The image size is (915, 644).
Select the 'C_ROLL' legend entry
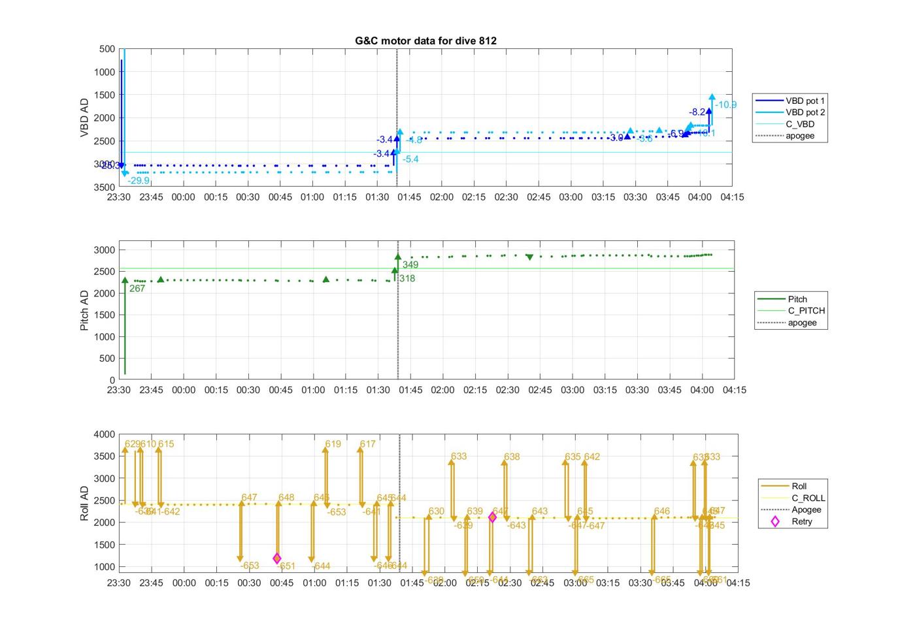(x=792, y=498)
